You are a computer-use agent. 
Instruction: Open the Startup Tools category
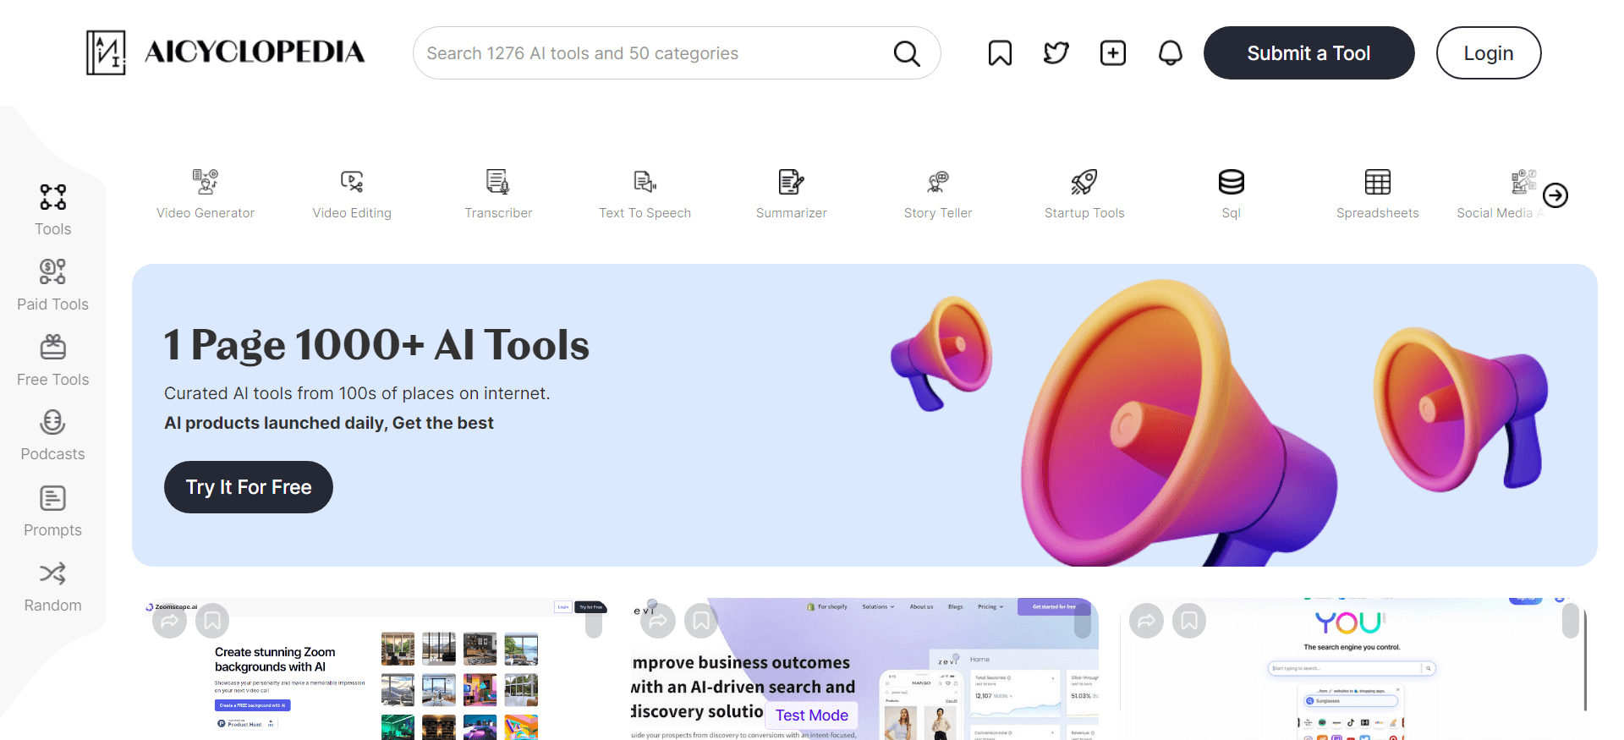point(1084,195)
